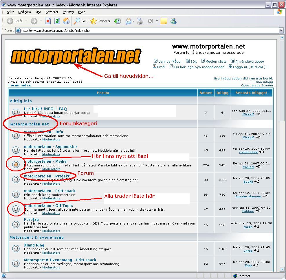286x280 pixels.
Task: Click new-posts orange icon for Media forum
Action: (16, 165)
